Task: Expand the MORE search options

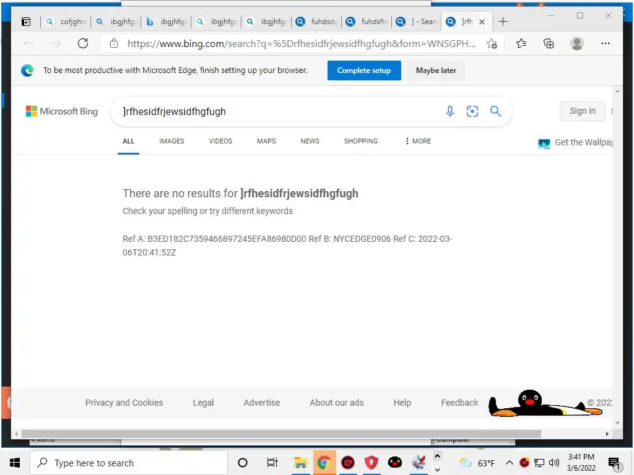Action: [x=418, y=141]
